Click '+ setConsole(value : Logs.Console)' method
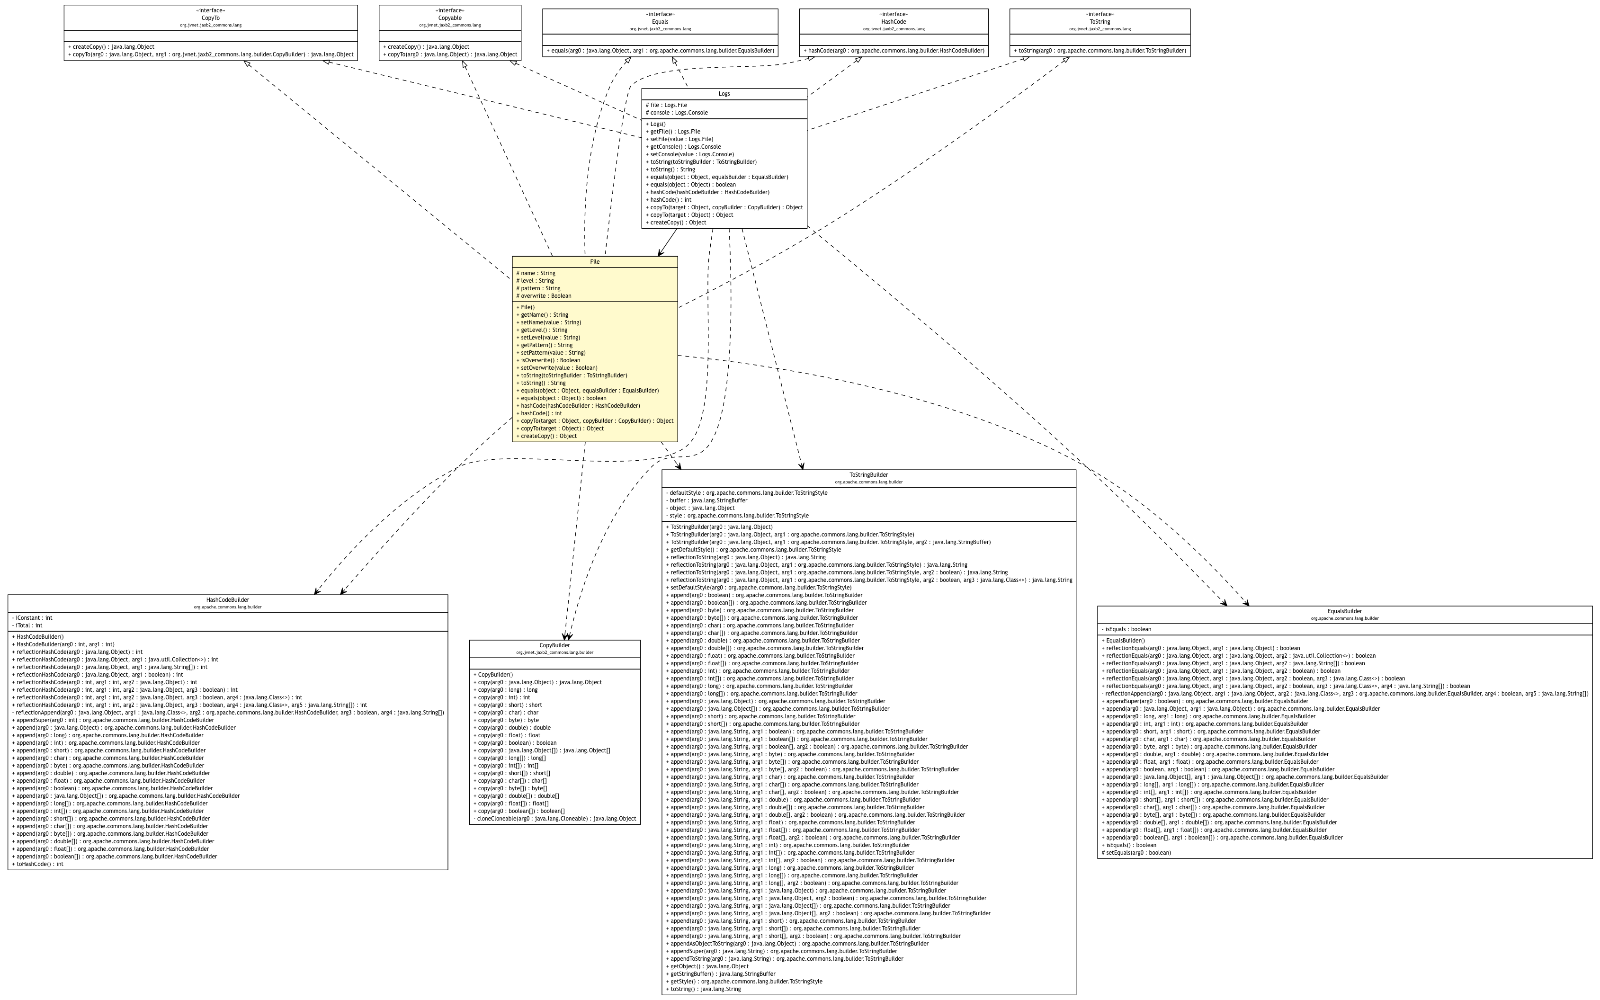 (690, 155)
